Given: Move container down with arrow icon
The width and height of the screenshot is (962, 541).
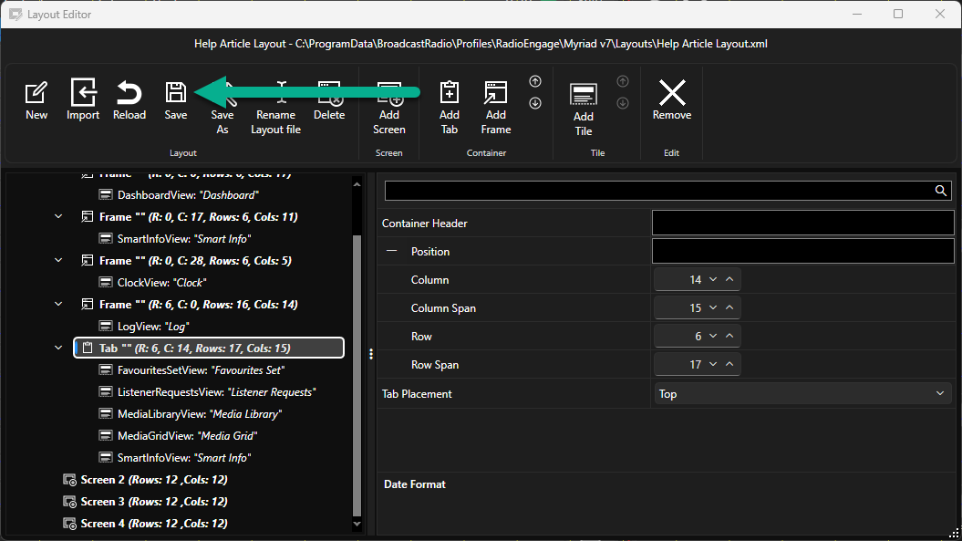Looking at the screenshot, I should pos(535,103).
